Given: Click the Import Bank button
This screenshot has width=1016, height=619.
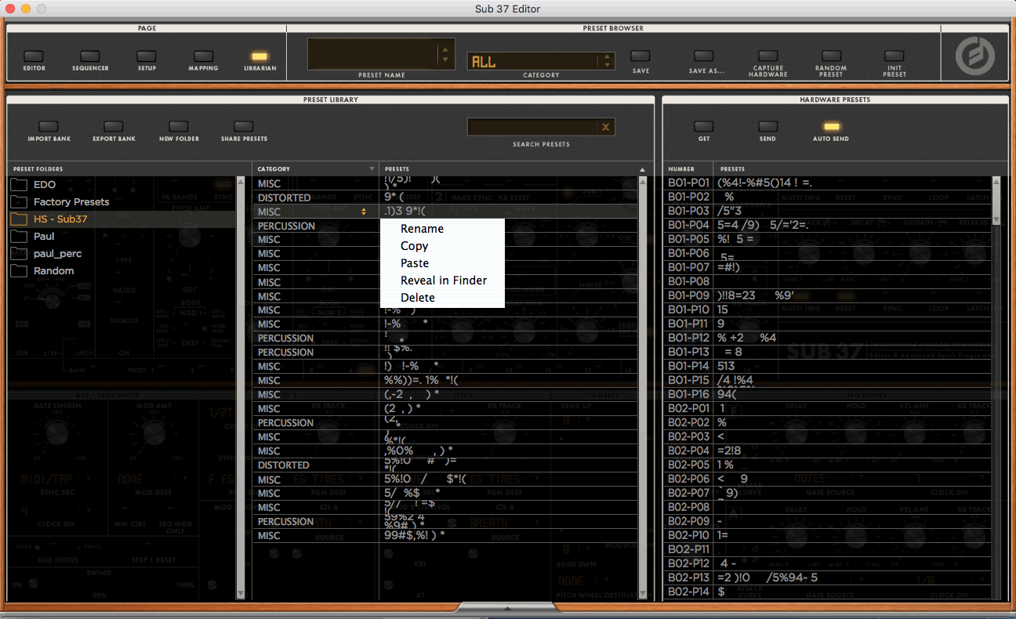Looking at the screenshot, I should [x=49, y=127].
